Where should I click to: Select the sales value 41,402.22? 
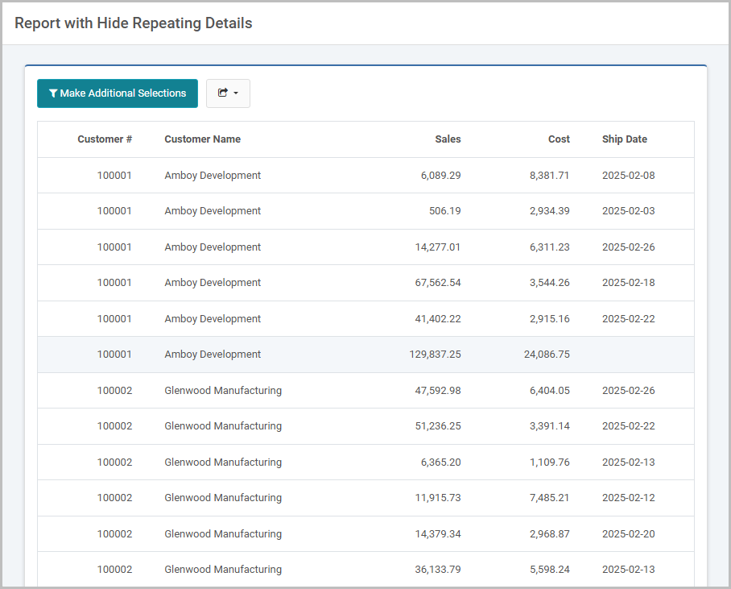point(438,319)
